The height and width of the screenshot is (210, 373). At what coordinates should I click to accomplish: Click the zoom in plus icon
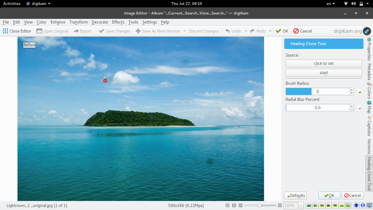pyautogui.click(x=280, y=205)
